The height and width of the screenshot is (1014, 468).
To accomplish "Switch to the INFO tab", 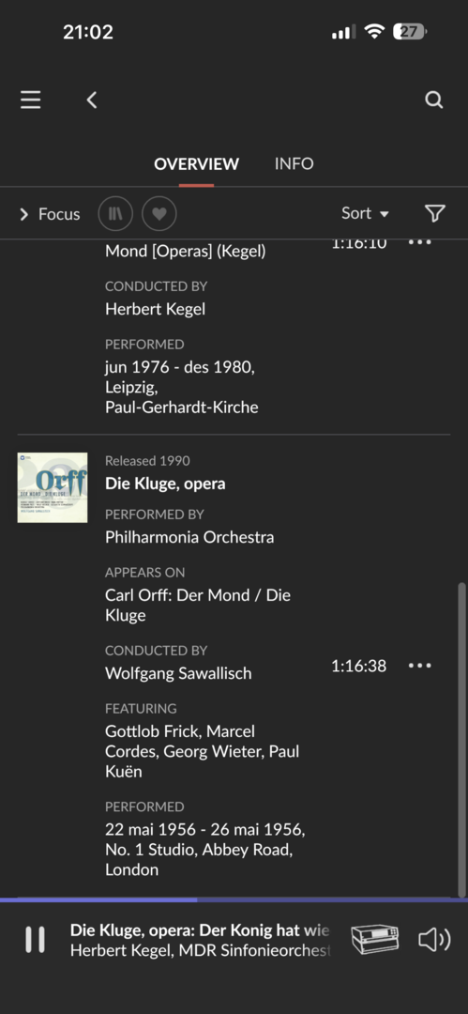I will (x=294, y=163).
